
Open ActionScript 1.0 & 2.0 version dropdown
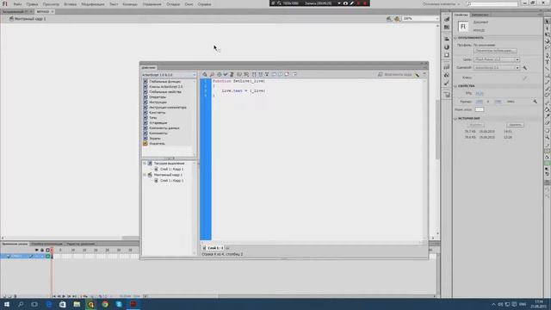click(x=169, y=75)
